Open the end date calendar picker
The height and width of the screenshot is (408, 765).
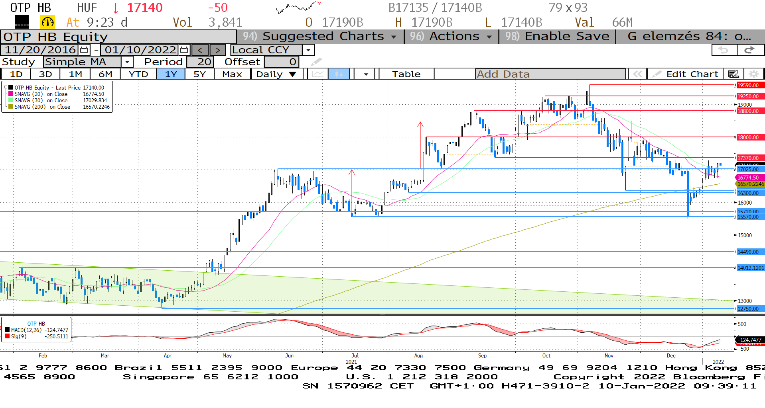pyautogui.click(x=184, y=50)
